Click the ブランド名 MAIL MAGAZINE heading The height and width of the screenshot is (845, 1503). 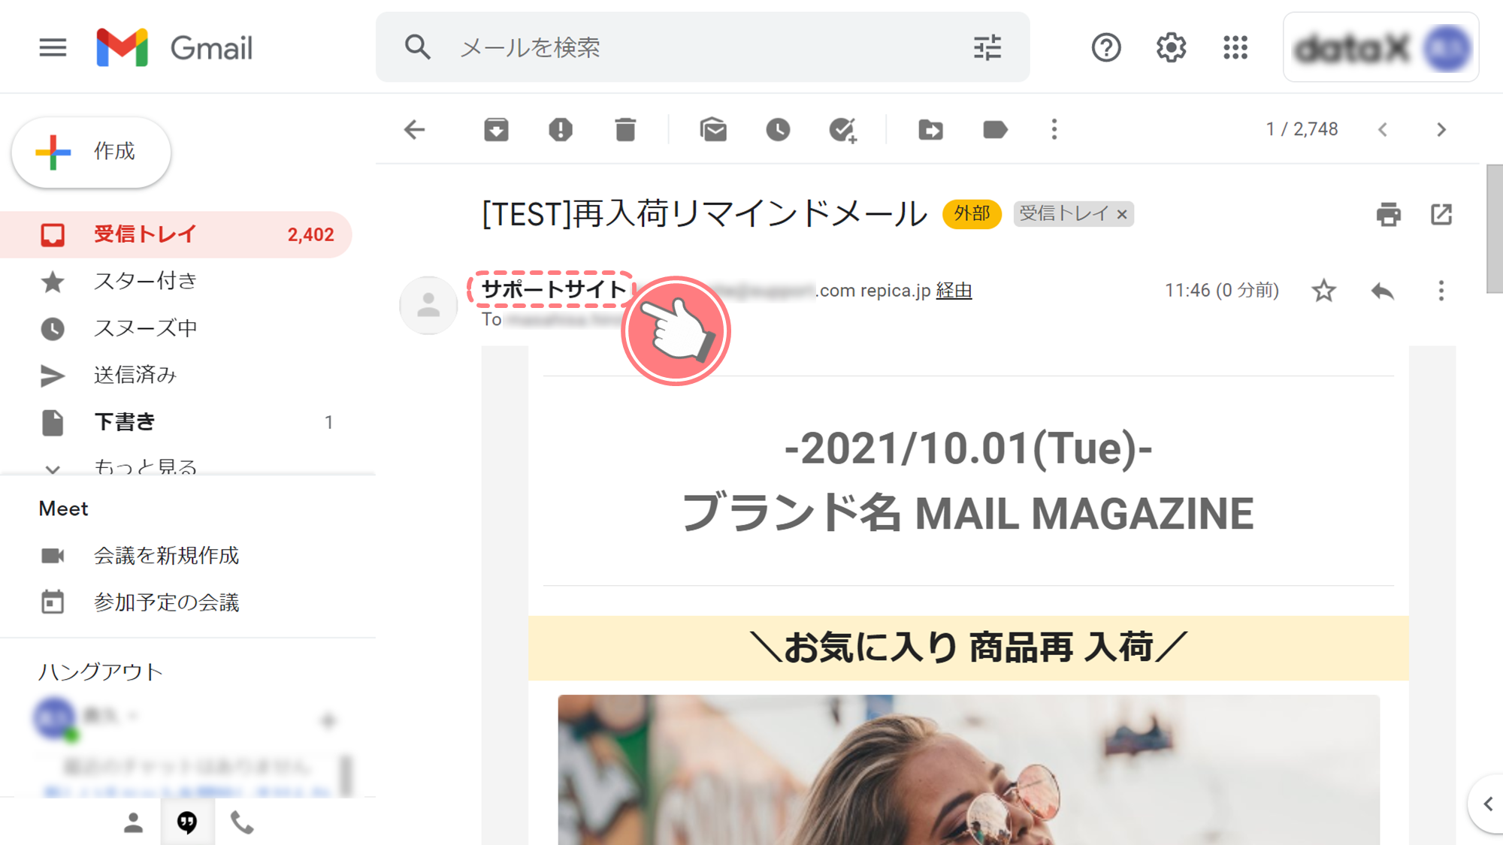[x=968, y=514]
